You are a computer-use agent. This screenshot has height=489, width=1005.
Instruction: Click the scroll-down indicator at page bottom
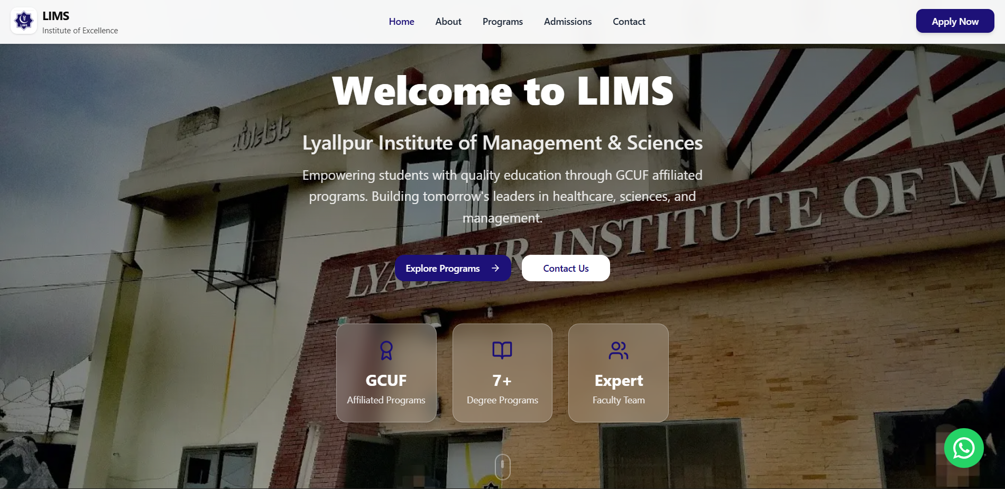(502, 467)
